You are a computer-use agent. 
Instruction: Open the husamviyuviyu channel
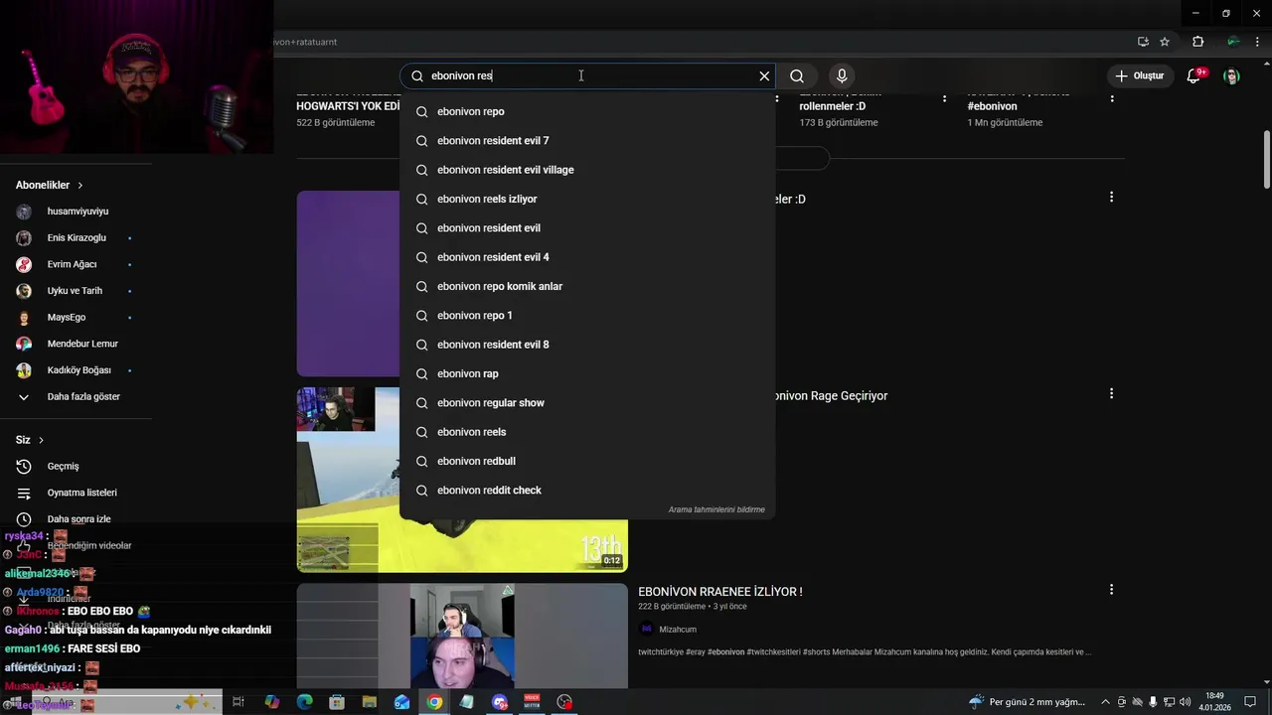click(x=76, y=212)
